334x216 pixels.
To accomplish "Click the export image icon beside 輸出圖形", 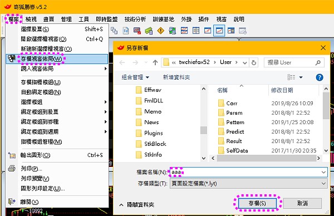I will point(12,155).
